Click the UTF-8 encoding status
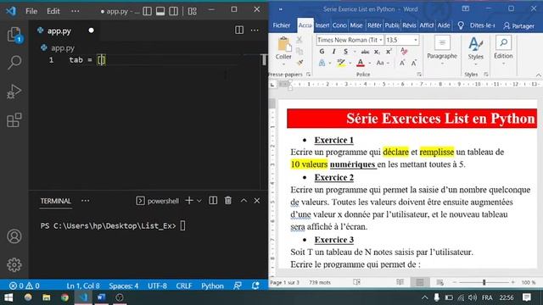 157,286
